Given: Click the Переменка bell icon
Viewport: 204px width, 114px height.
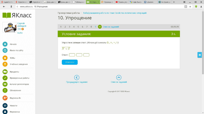Looking at the screenshot, I should (x=5, y=112).
